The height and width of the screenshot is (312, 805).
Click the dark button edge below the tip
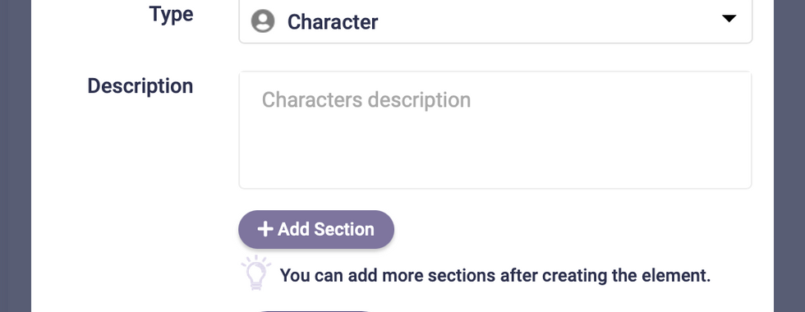pyautogui.click(x=314, y=310)
